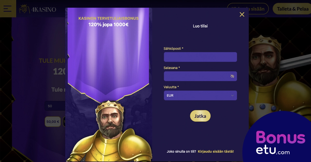The height and width of the screenshot is (162, 311).
Task: Click the Kasinon Tervetuliaisbonus banner title
Action: (108, 18)
